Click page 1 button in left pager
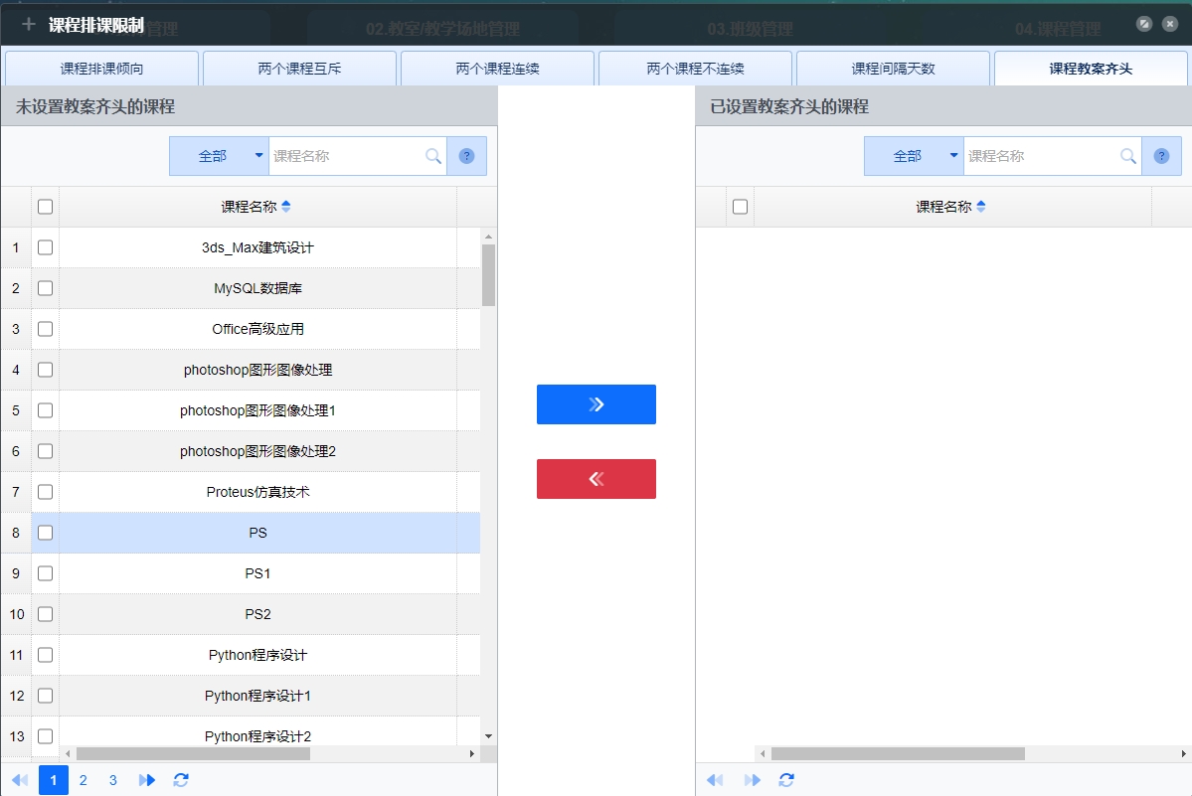The image size is (1192, 796). point(54,780)
